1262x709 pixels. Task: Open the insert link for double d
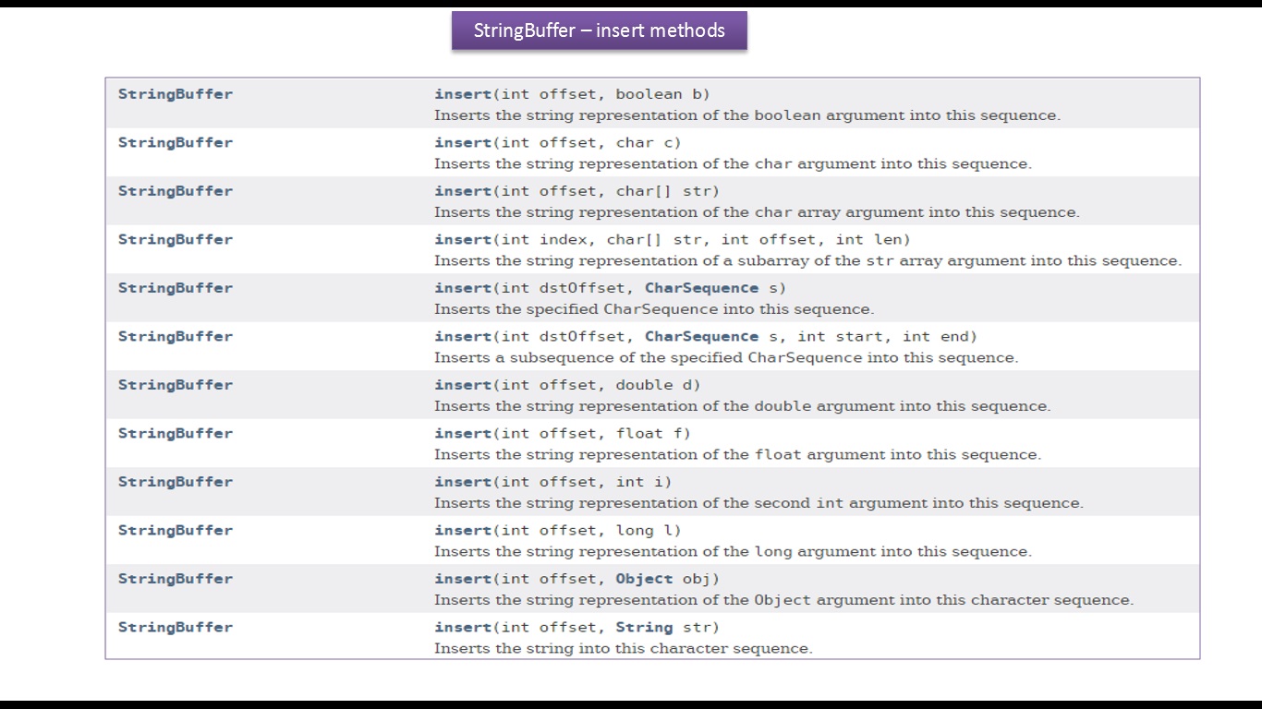pyautogui.click(x=463, y=385)
